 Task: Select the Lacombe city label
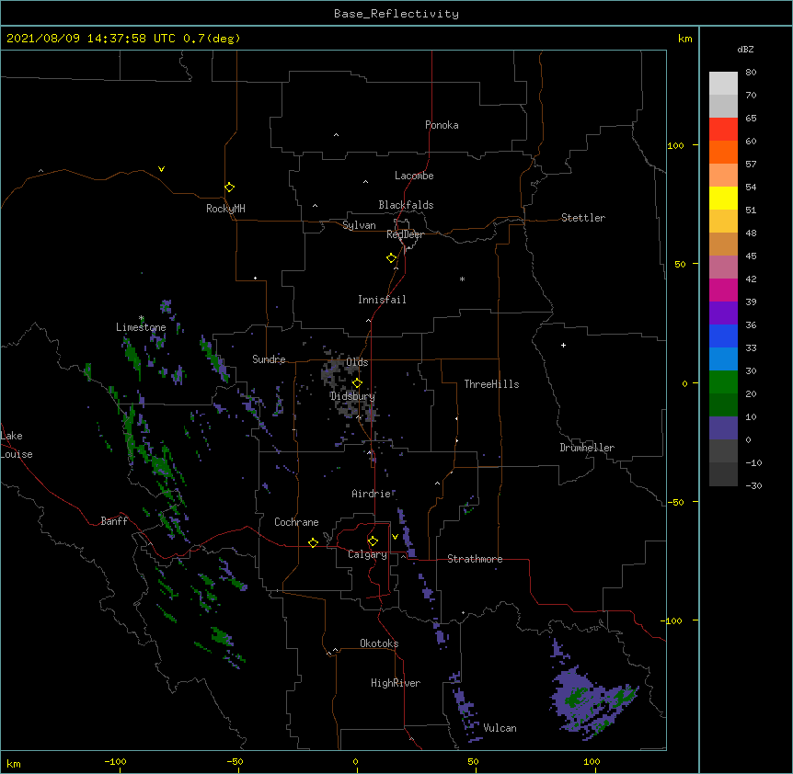pos(414,176)
